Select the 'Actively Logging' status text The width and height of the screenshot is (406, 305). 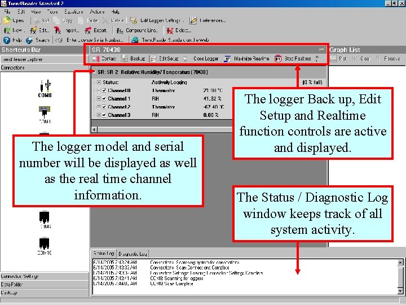pyautogui.click(x=169, y=82)
